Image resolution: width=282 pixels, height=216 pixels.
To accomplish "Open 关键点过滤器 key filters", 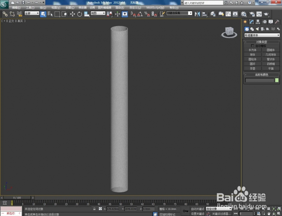I will tap(221, 214).
